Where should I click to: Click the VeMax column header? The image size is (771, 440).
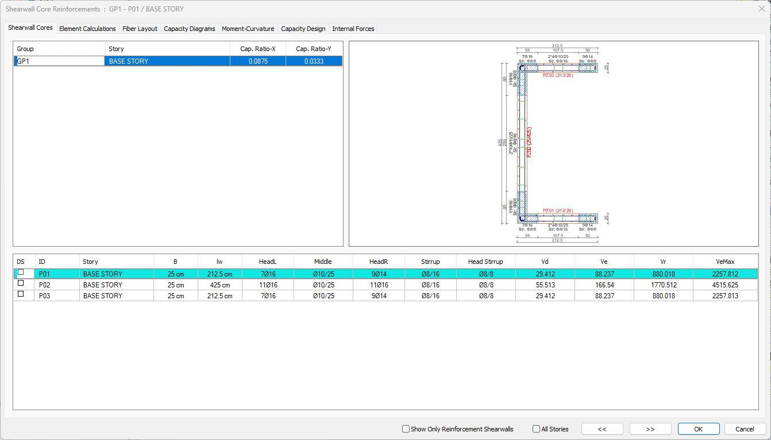pyautogui.click(x=725, y=262)
